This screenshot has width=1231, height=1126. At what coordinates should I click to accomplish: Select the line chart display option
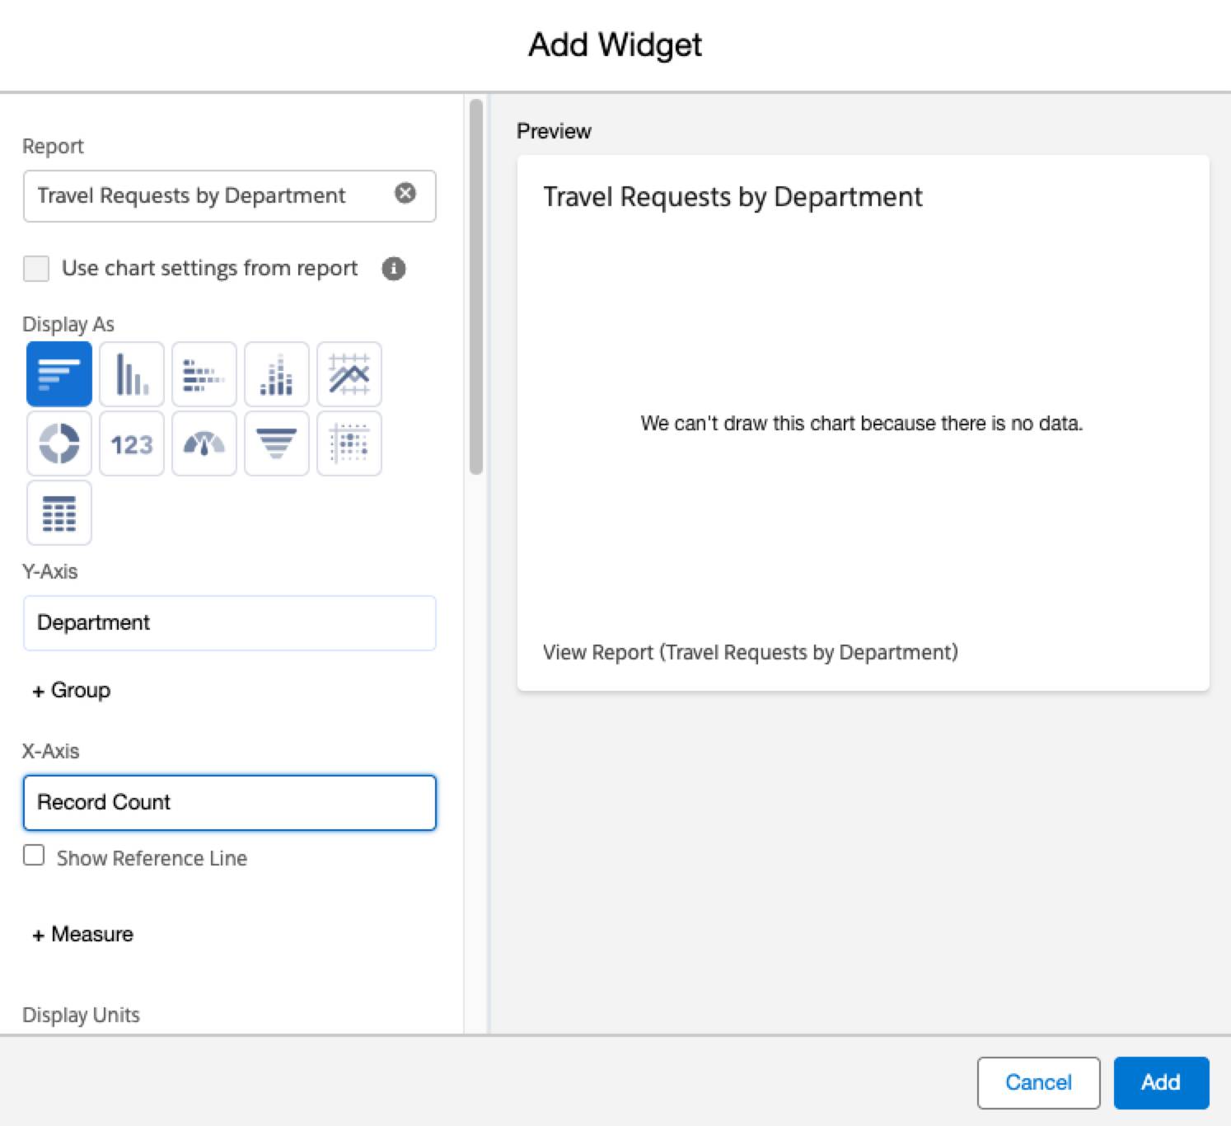pos(349,373)
